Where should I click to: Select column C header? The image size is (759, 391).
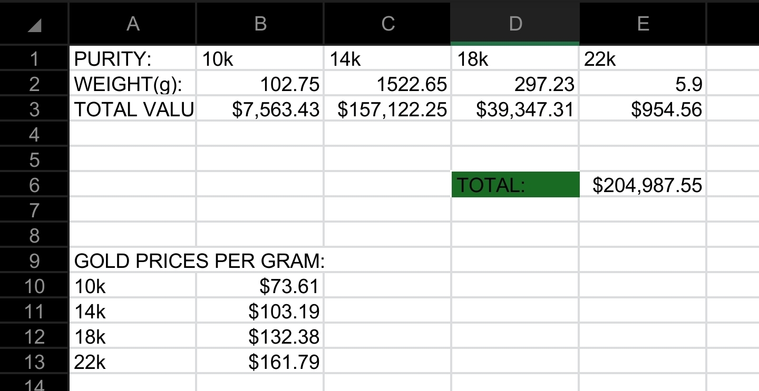tap(387, 24)
